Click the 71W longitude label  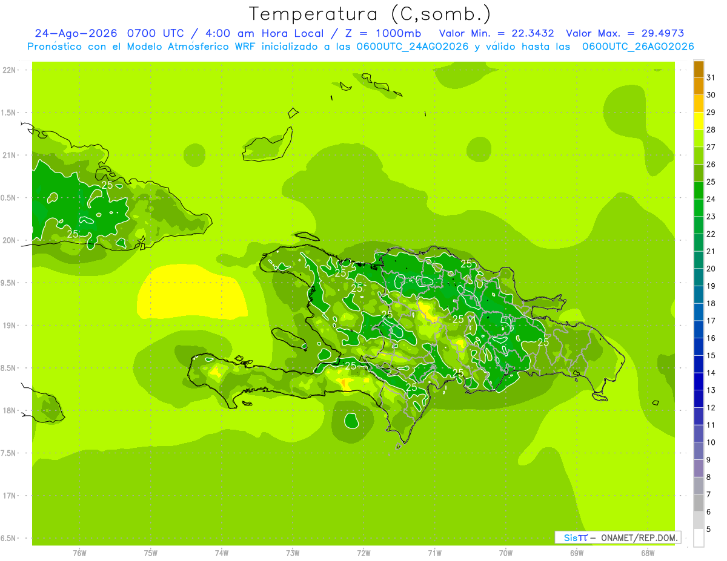click(434, 553)
